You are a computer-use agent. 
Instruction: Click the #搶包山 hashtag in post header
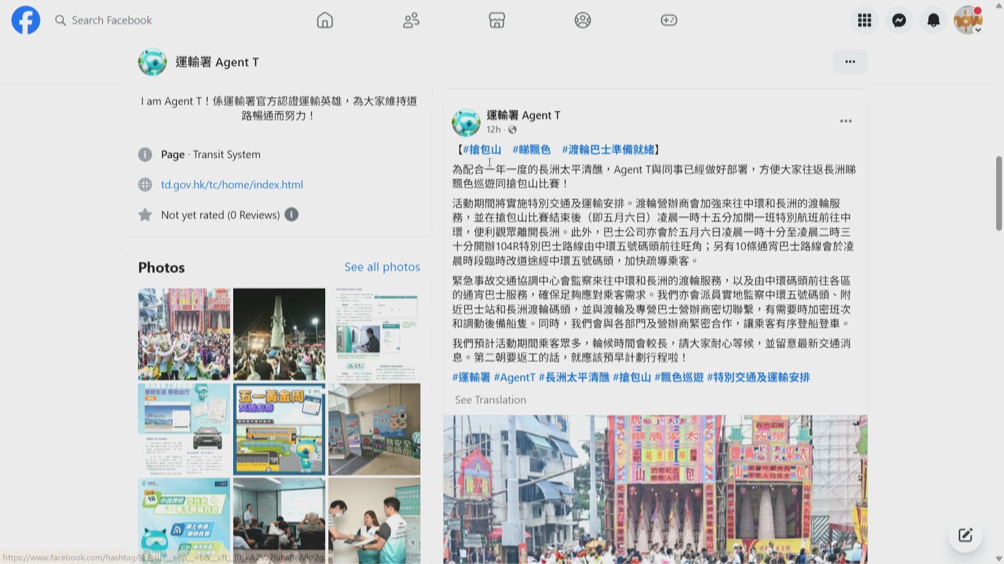[482, 150]
